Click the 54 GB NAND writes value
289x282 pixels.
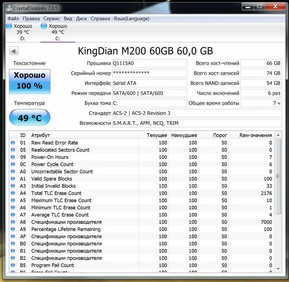point(261,83)
